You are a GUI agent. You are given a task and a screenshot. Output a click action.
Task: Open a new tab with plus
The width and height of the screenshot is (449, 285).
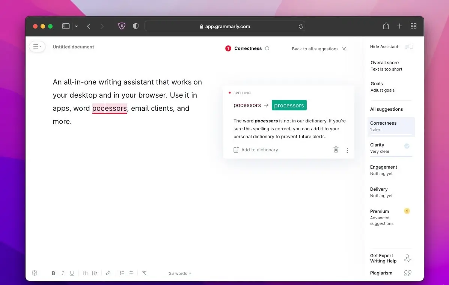coord(400,26)
